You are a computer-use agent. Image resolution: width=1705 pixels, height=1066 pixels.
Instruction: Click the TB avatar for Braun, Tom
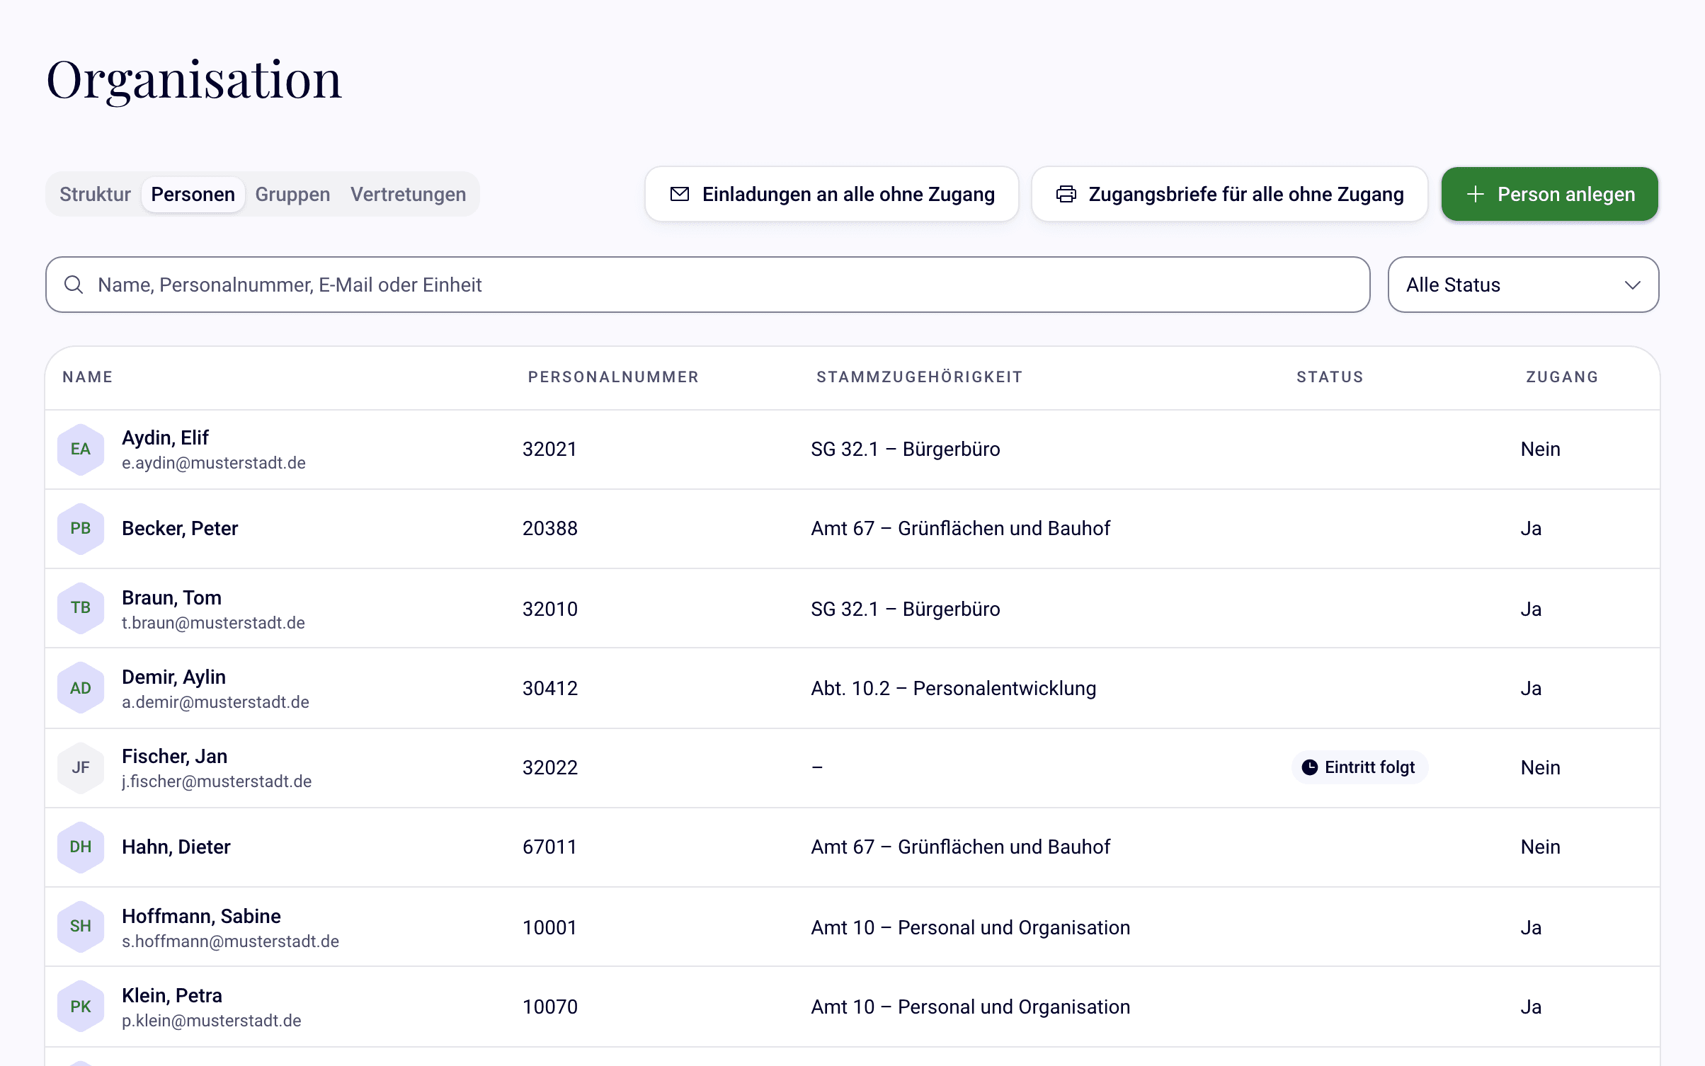[81, 607]
